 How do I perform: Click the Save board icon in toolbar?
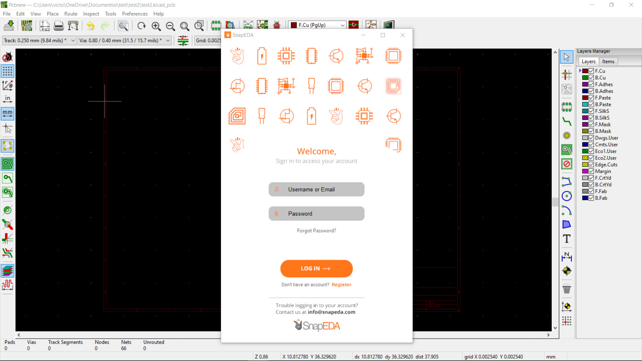coord(9,25)
